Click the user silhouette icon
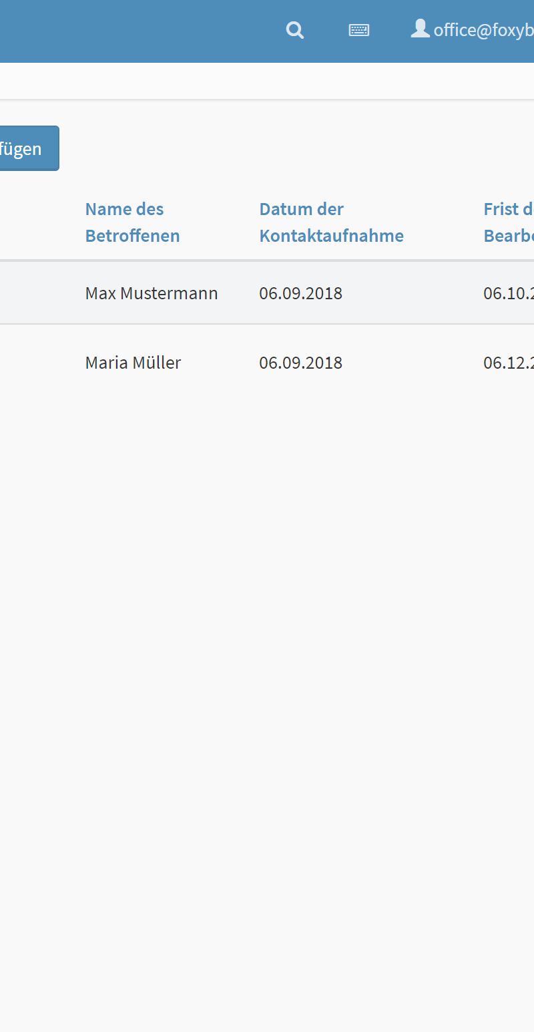 pos(420,29)
